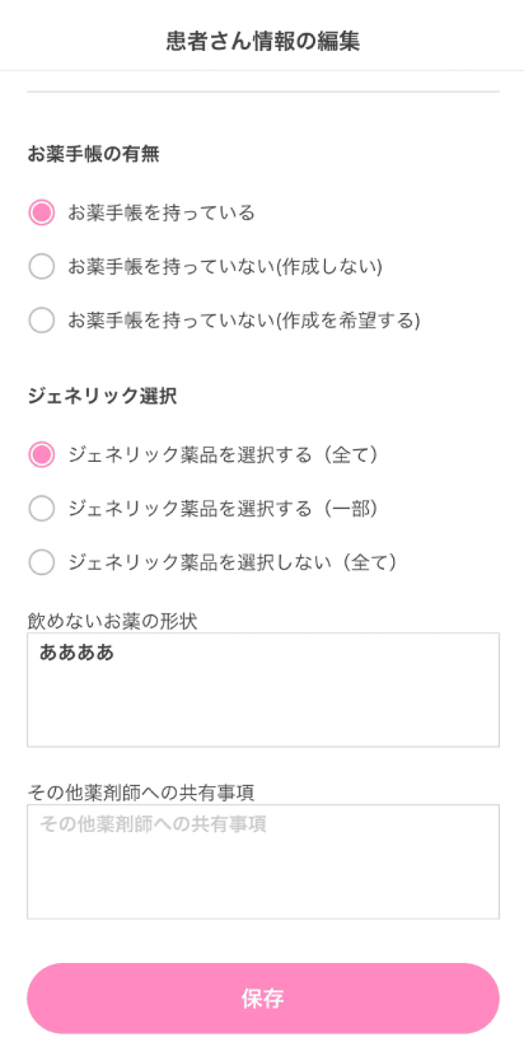Select お薬手帳を持っていない(作成を希望する)

(x=41, y=320)
